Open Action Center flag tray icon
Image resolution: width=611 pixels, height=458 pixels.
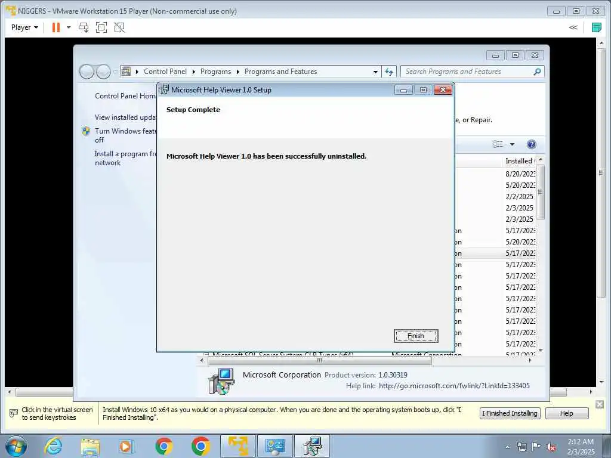click(536, 447)
